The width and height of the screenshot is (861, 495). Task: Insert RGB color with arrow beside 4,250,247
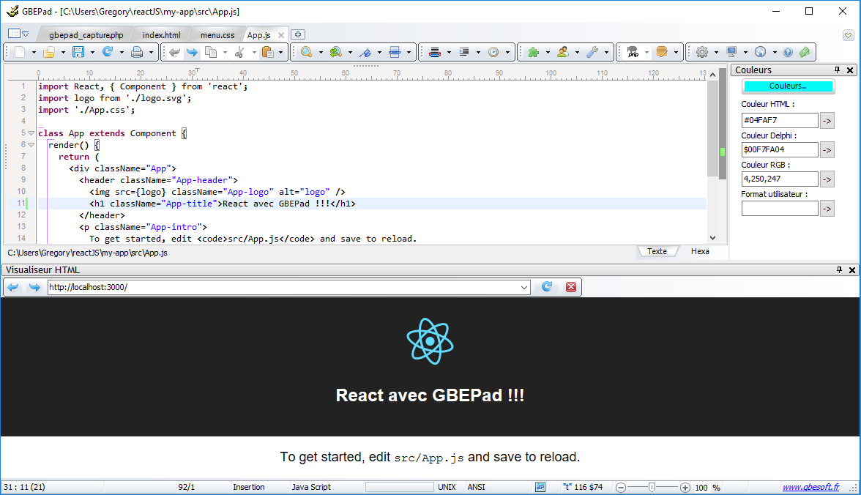coord(827,179)
